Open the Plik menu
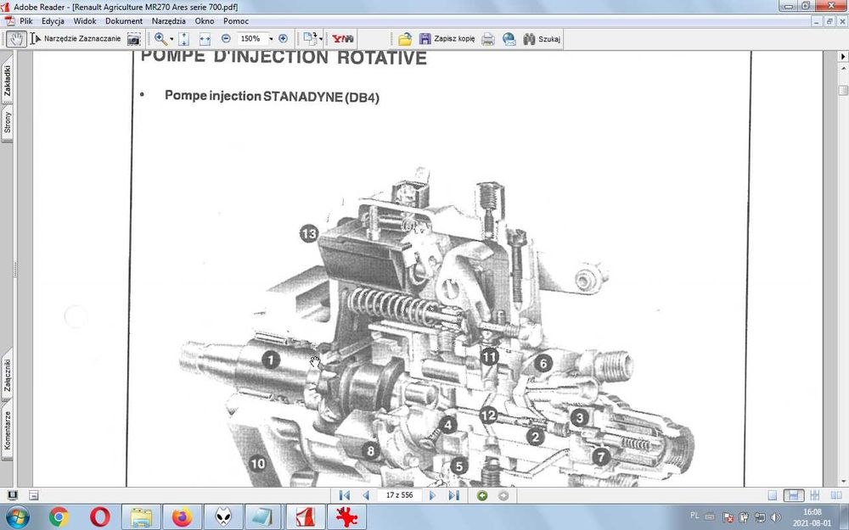 [26, 21]
